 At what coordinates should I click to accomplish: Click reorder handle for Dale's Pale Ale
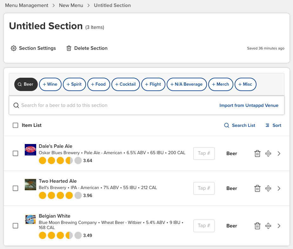click(268, 154)
